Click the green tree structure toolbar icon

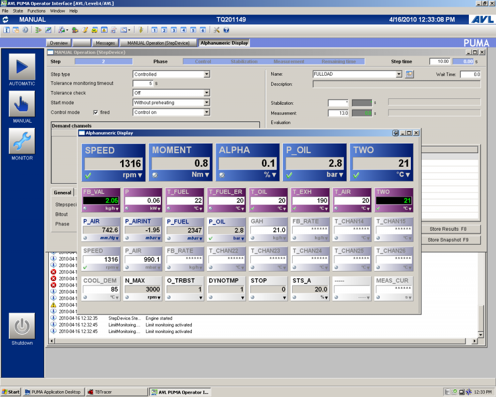38,30
